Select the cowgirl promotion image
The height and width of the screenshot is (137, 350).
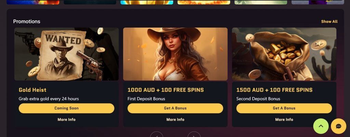click(x=175, y=54)
